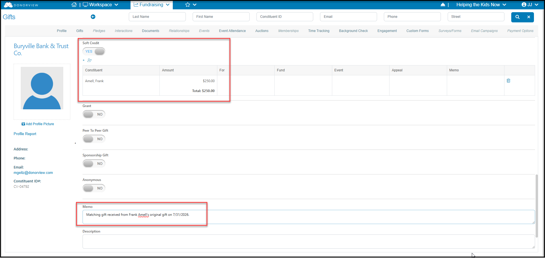
Task: Open the Profile Report link
Action: 25,134
